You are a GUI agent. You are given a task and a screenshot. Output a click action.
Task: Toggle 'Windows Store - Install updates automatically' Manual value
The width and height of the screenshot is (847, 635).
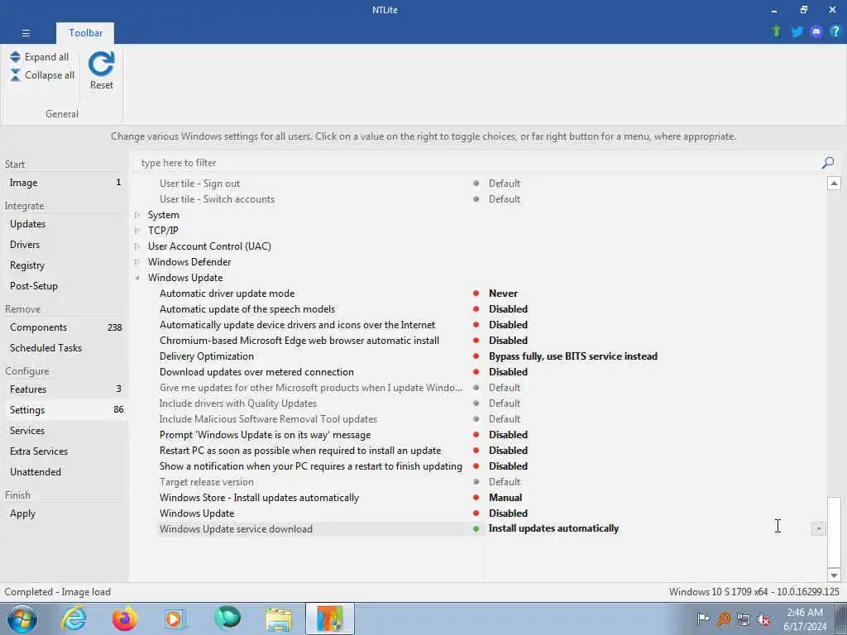coord(505,497)
